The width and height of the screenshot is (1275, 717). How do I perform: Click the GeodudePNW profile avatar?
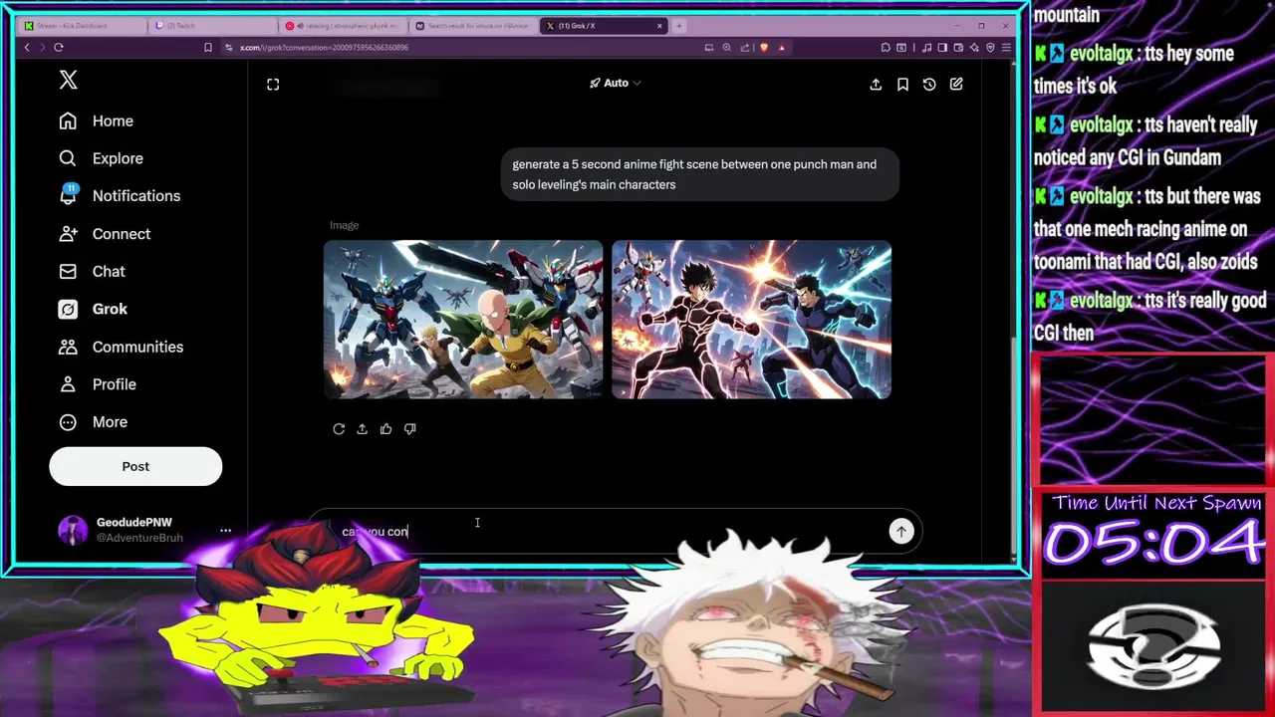(73, 531)
